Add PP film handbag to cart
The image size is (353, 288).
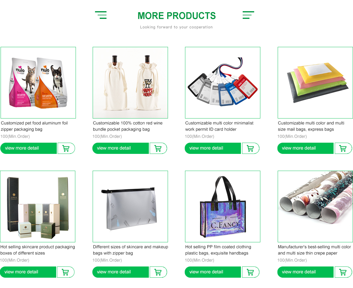251,272
